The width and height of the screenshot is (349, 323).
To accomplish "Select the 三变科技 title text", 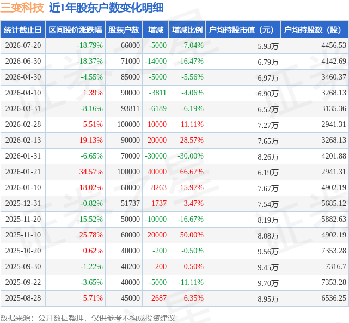I will pyautogui.click(x=22, y=8).
